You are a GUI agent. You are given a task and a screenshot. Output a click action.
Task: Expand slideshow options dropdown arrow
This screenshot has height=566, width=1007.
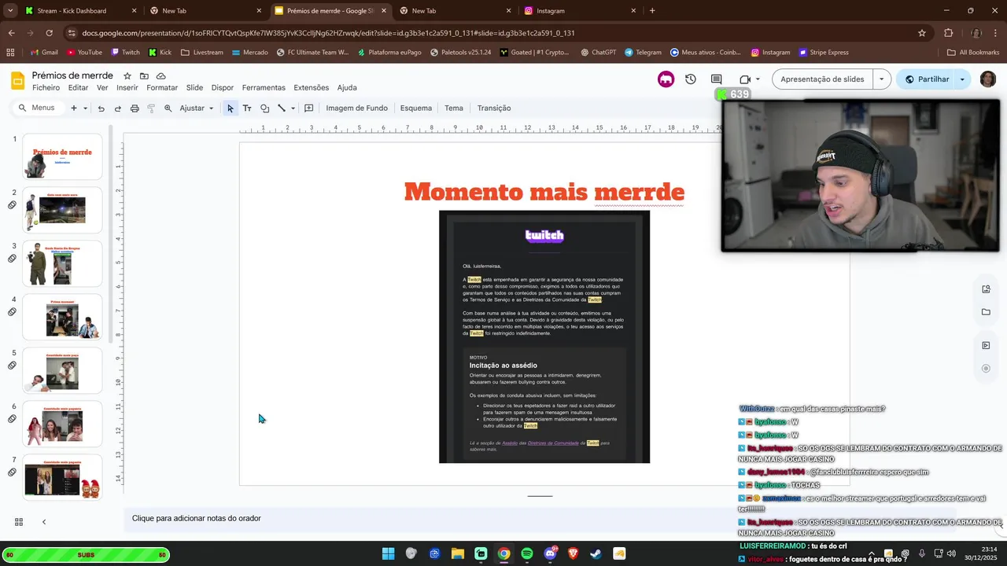tap(881, 79)
